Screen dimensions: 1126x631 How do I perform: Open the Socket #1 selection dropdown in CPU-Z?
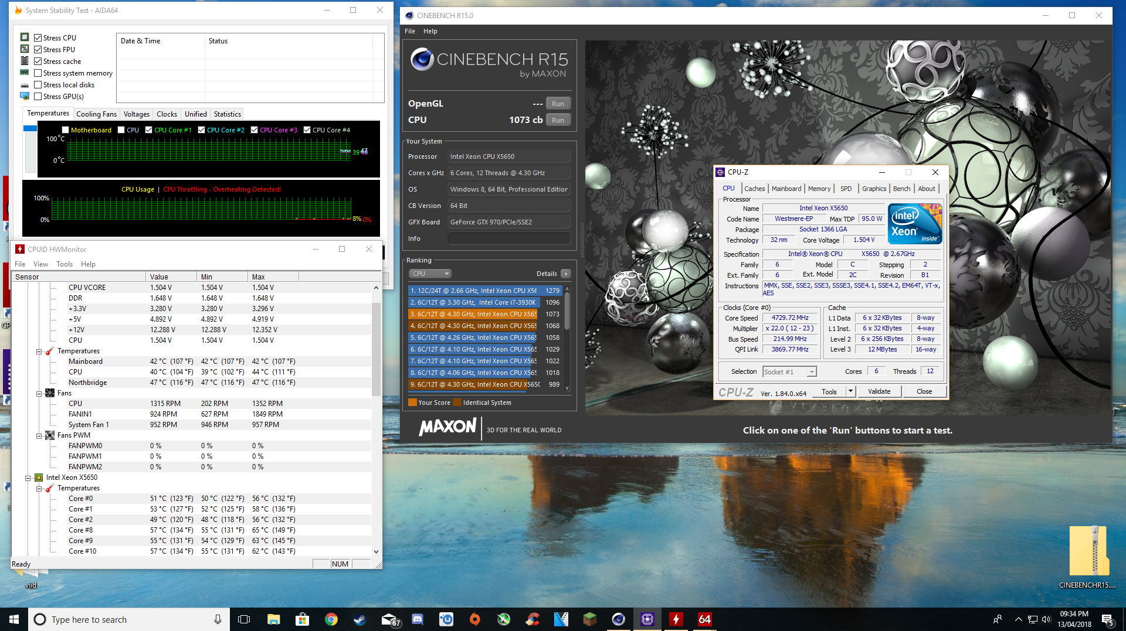pos(789,372)
